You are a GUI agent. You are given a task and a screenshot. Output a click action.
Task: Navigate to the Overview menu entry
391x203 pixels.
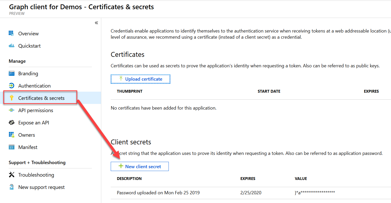(x=28, y=33)
